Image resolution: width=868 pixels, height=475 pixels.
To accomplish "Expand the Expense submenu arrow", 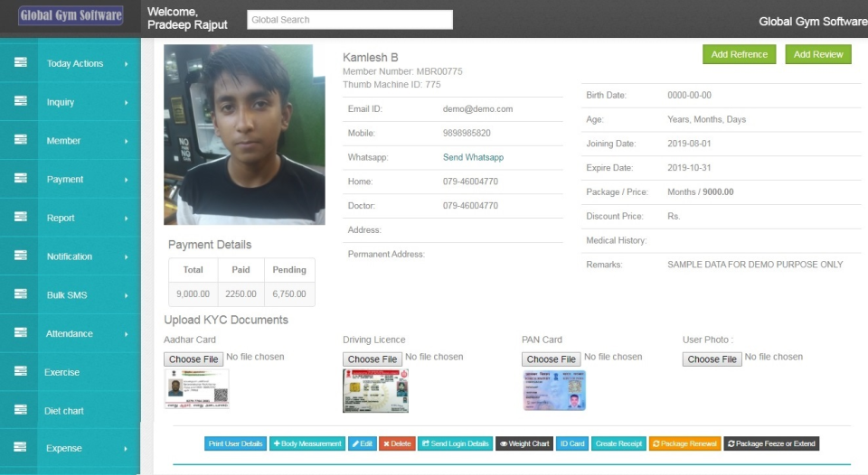I will [x=127, y=449].
